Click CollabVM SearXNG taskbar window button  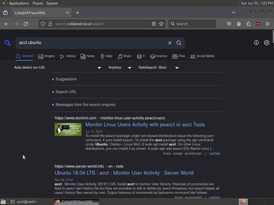77,202
